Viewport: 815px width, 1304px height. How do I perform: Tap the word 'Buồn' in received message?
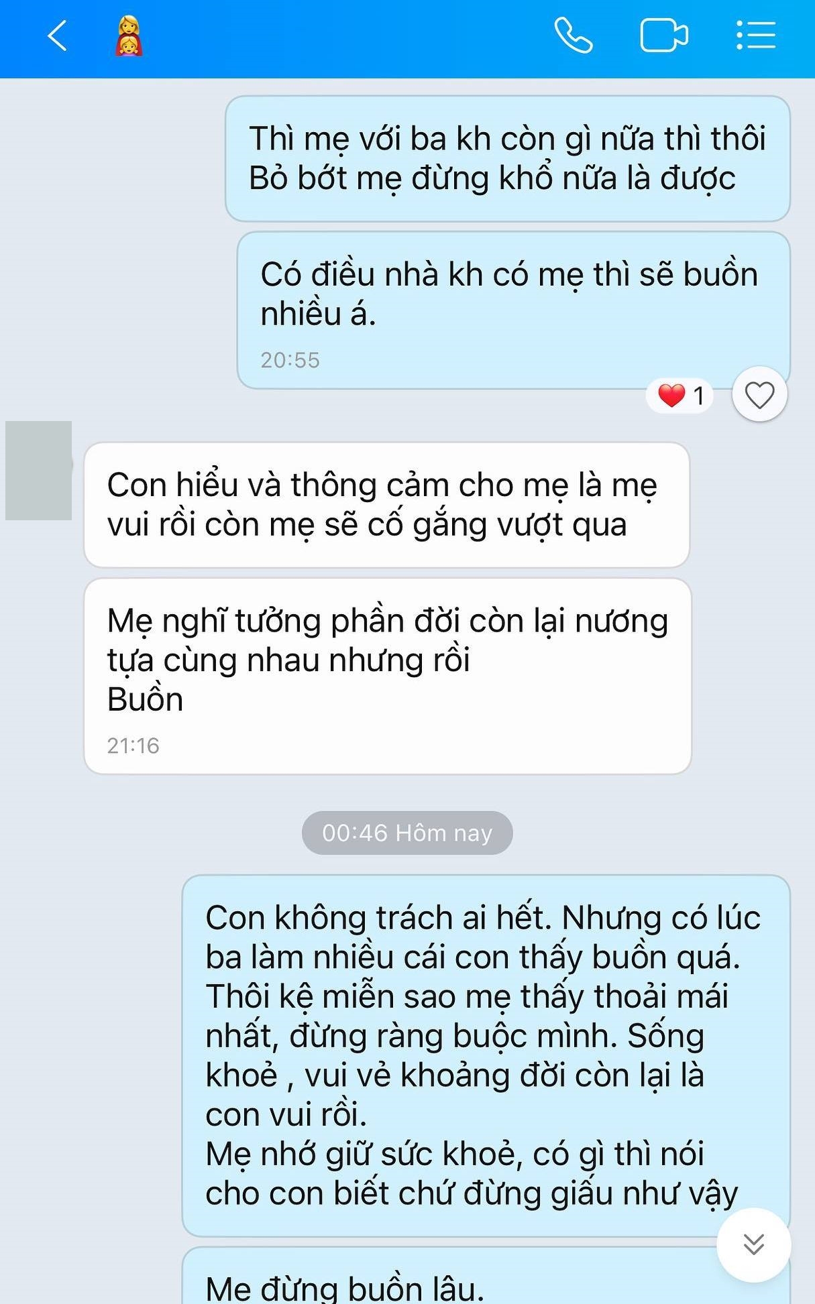coord(145,699)
